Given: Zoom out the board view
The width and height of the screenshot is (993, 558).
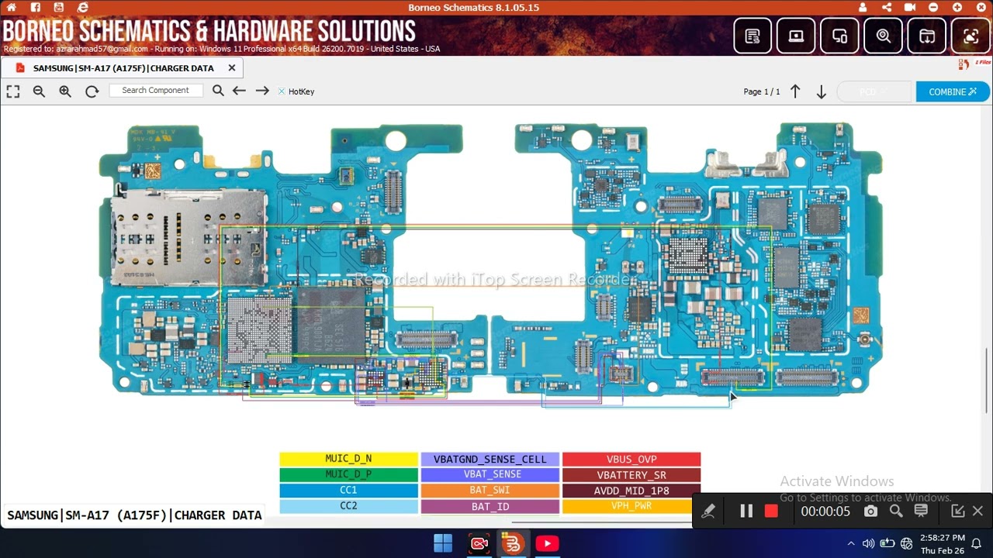Looking at the screenshot, I should point(39,91).
